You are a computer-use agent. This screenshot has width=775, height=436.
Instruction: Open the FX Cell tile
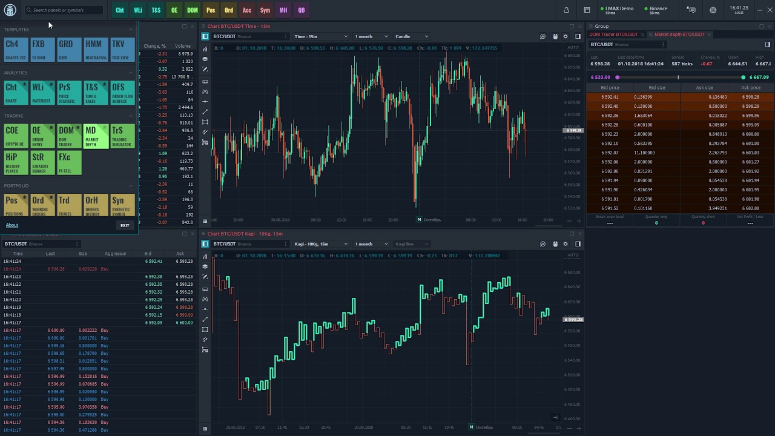point(69,163)
